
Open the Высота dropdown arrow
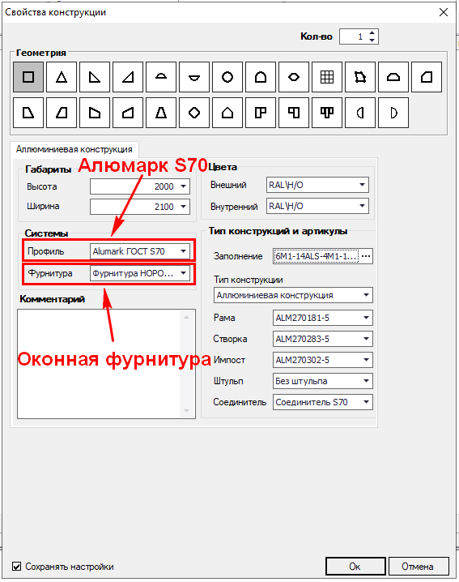(183, 186)
